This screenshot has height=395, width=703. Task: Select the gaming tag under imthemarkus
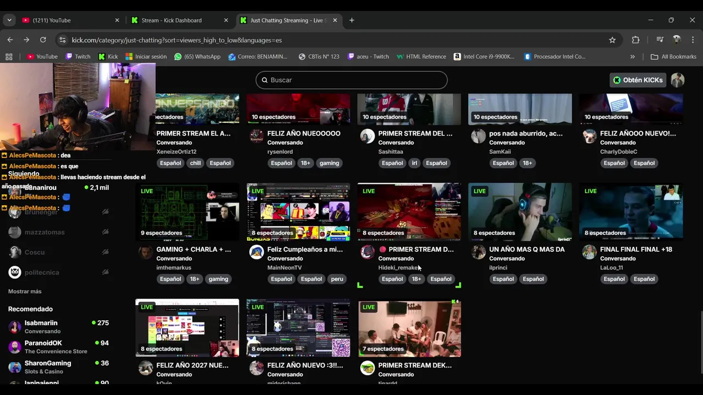(x=218, y=279)
